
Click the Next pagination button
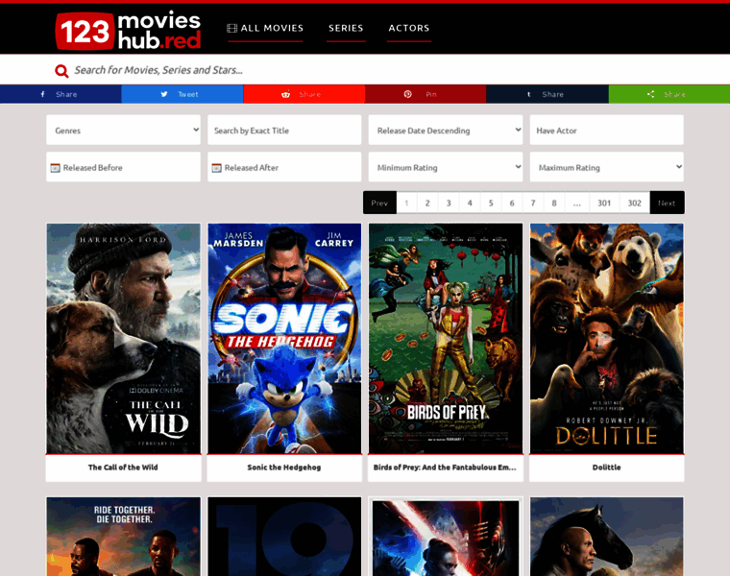[x=667, y=203]
